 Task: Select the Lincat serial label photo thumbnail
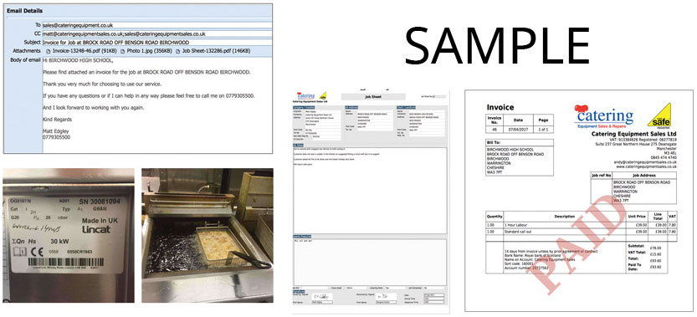pos(69,235)
